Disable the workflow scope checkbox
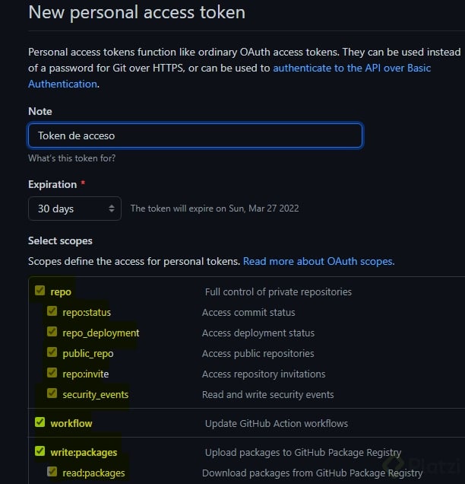 point(40,422)
